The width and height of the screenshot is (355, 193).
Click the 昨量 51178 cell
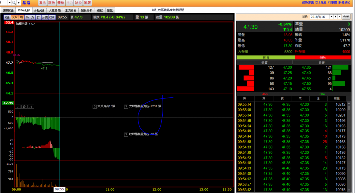tap(322, 40)
